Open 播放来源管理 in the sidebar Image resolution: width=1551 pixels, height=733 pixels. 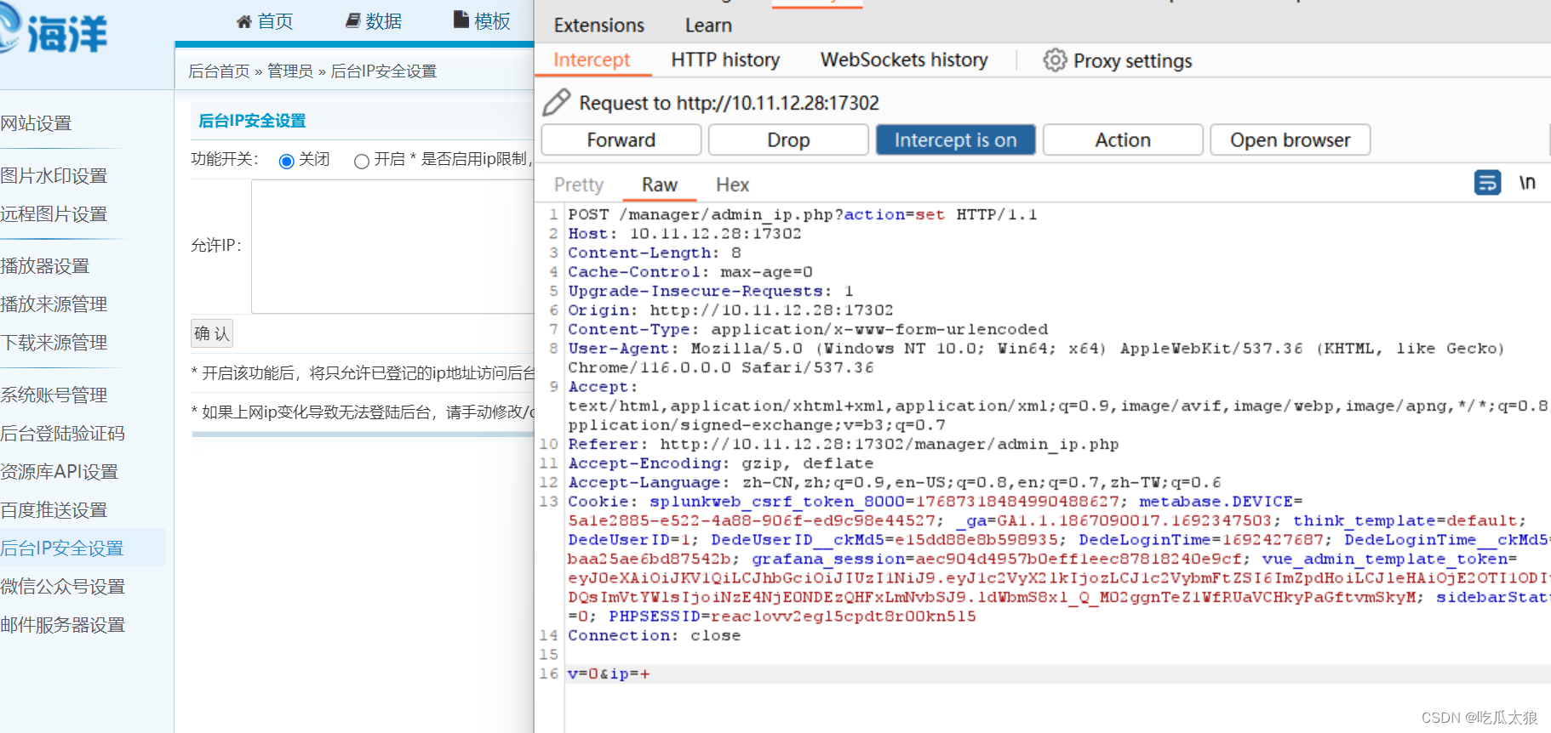[x=54, y=304]
